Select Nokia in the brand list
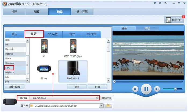Viewport: 188px width, 112px height. coord(15,59)
